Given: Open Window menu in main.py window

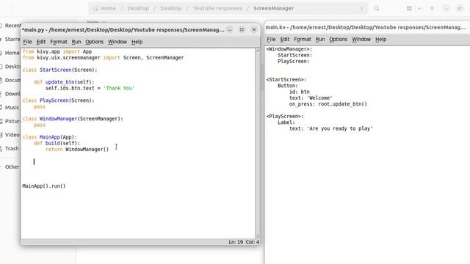Looking at the screenshot, I should (x=117, y=42).
